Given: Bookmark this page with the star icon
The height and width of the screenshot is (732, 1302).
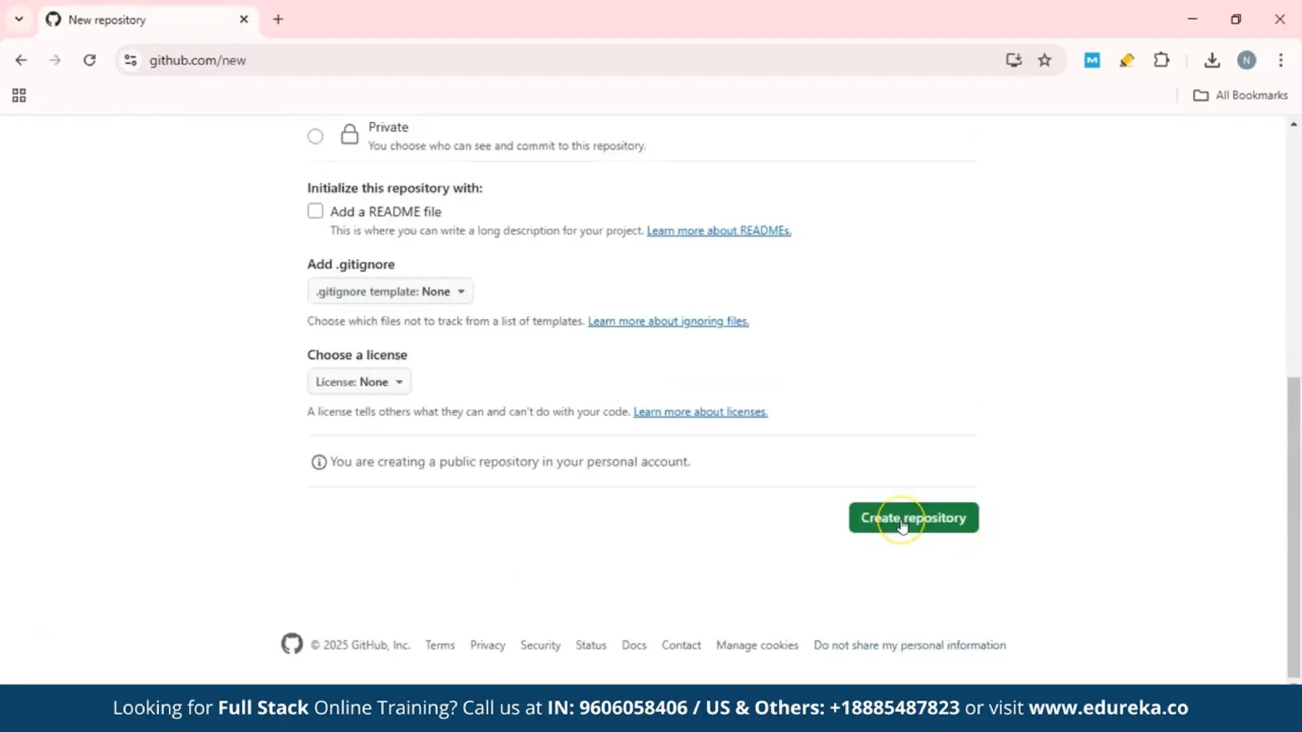Looking at the screenshot, I should pyautogui.click(x=1045, y=60).
